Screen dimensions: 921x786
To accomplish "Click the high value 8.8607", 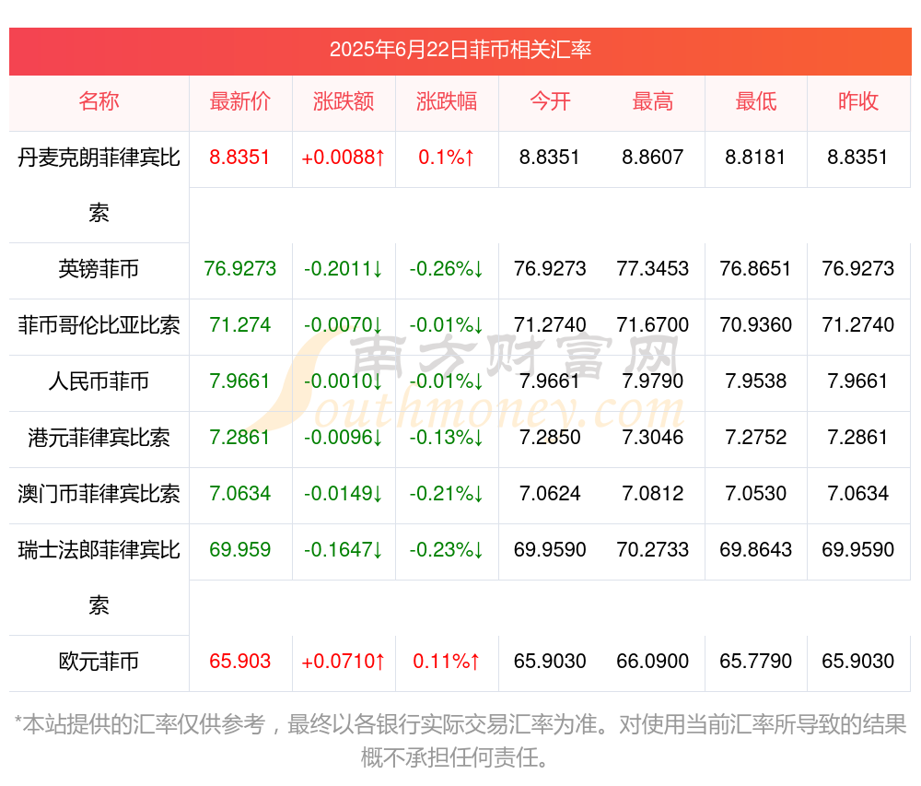I will coord(653,157).
